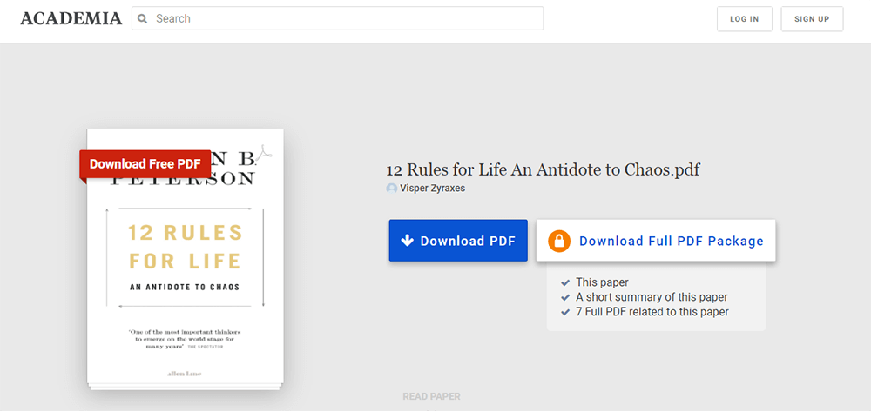Image resolution: width=871 pixels, height=411 pixels.
Task: Open the Log In page
Action: pyautogui.click(x=744, y=19)
